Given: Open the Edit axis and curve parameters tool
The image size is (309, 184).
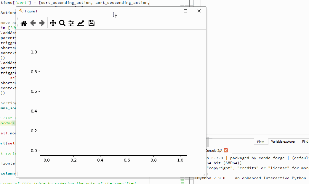Looking at the screenshot, I should click(81, 23).
